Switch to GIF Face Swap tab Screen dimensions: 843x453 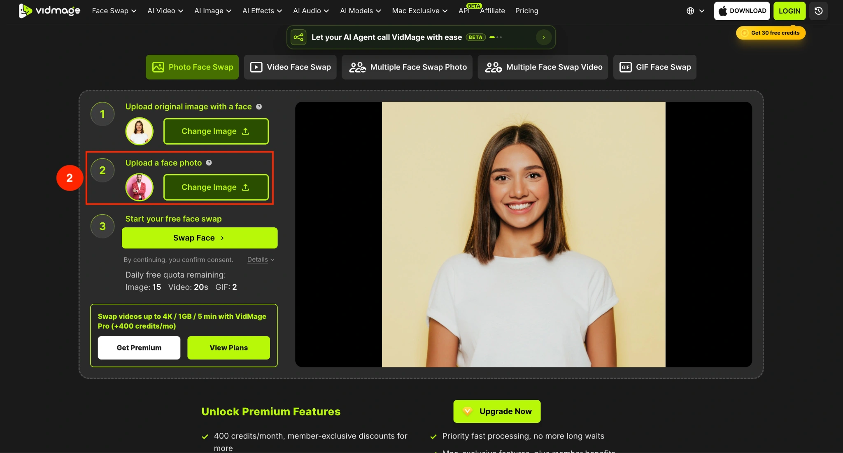655,67
